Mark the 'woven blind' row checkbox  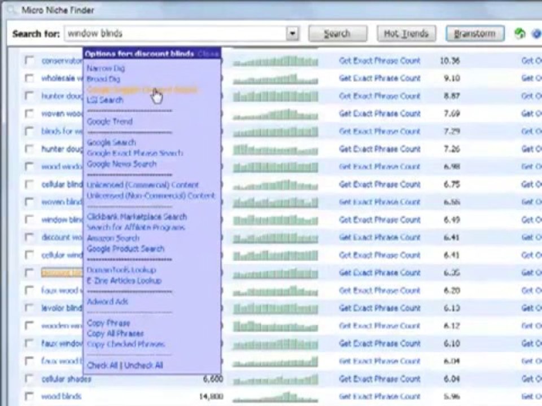[29, 202]
